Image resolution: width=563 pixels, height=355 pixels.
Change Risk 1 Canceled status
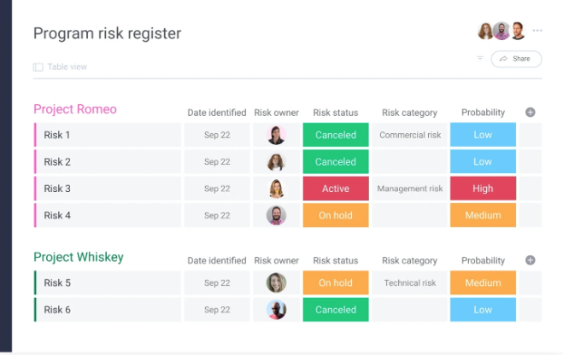pyautogui.click(x=336, y=135)
